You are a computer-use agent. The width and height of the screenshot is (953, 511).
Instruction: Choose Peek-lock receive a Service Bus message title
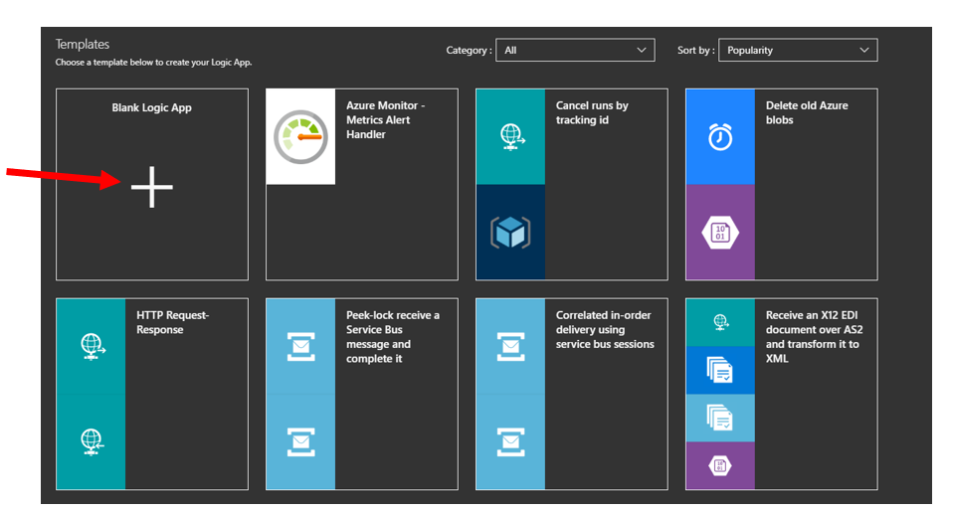tap(393, 337)
